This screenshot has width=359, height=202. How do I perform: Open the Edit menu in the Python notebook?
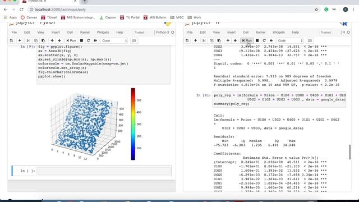pos(27,33)
